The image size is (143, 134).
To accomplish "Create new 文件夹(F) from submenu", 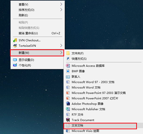I will point(103,53).
